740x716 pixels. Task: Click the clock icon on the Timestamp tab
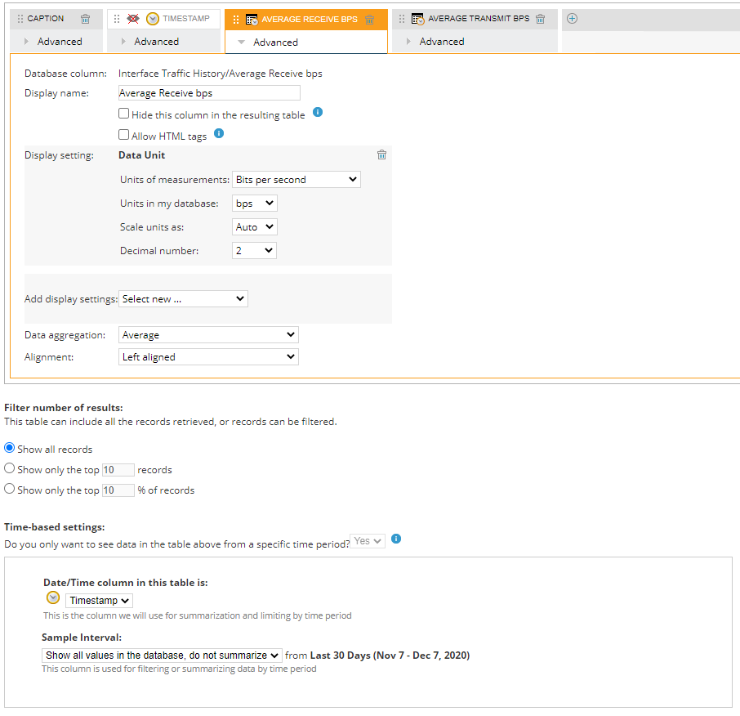(153, 19)
